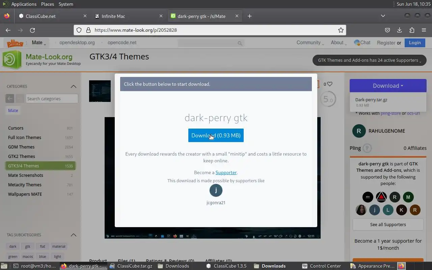Screen dimensions: 432x270
Task: Click the dark tag
Action: pyautogui.click(x=13, y=246)
